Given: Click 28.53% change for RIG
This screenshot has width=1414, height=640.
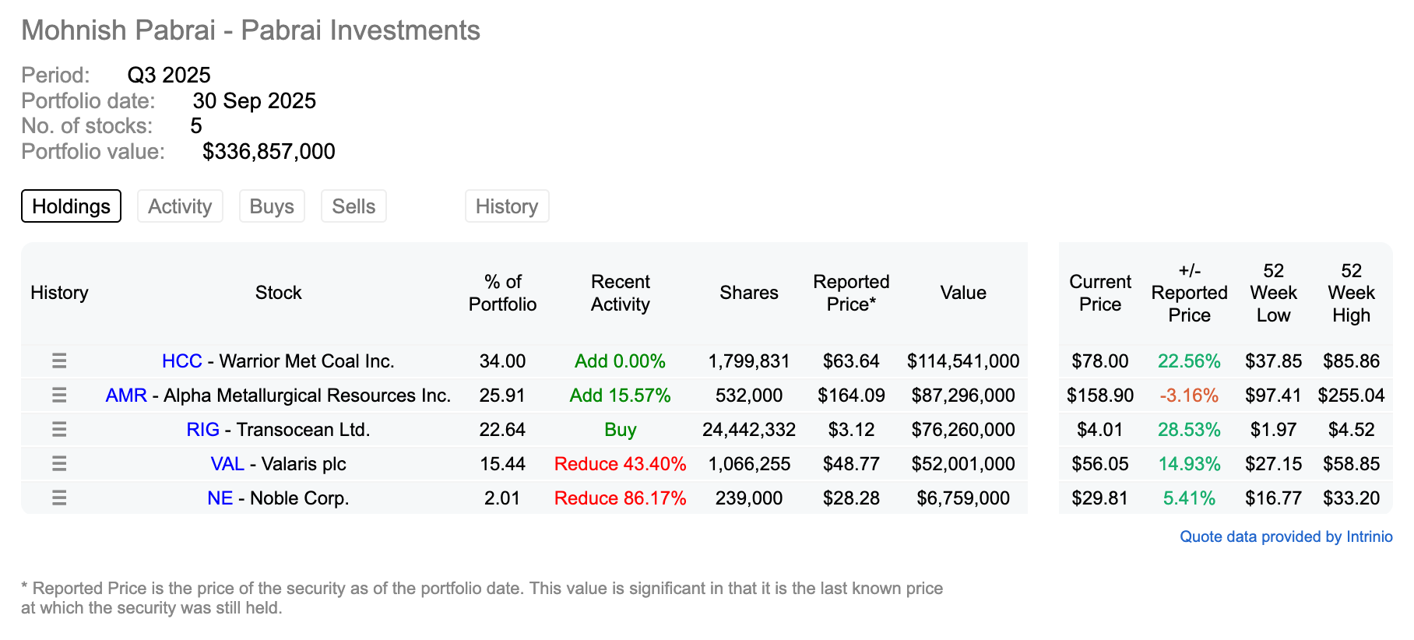Looking at the screenshot, I should pos(1189,430).
